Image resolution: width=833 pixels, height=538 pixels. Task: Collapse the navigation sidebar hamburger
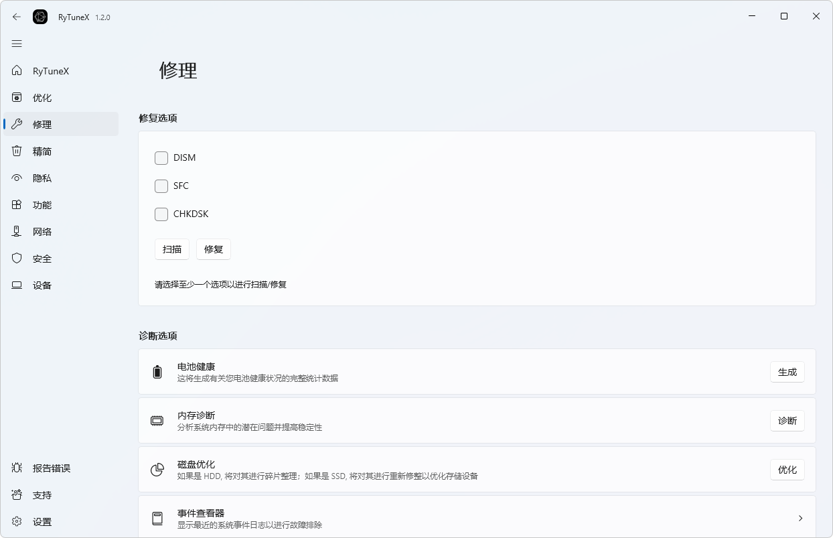(17, 43)
